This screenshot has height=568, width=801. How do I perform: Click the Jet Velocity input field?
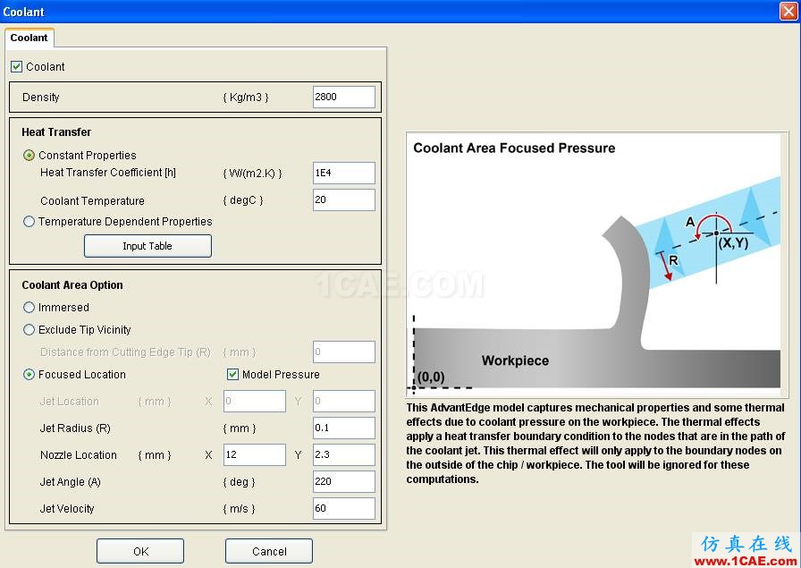[344, 508]
